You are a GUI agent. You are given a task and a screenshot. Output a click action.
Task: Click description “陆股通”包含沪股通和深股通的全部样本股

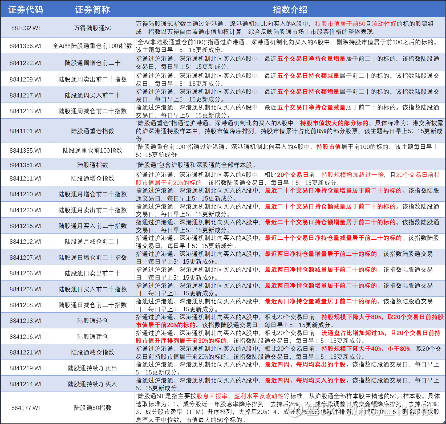click(196, 165)
